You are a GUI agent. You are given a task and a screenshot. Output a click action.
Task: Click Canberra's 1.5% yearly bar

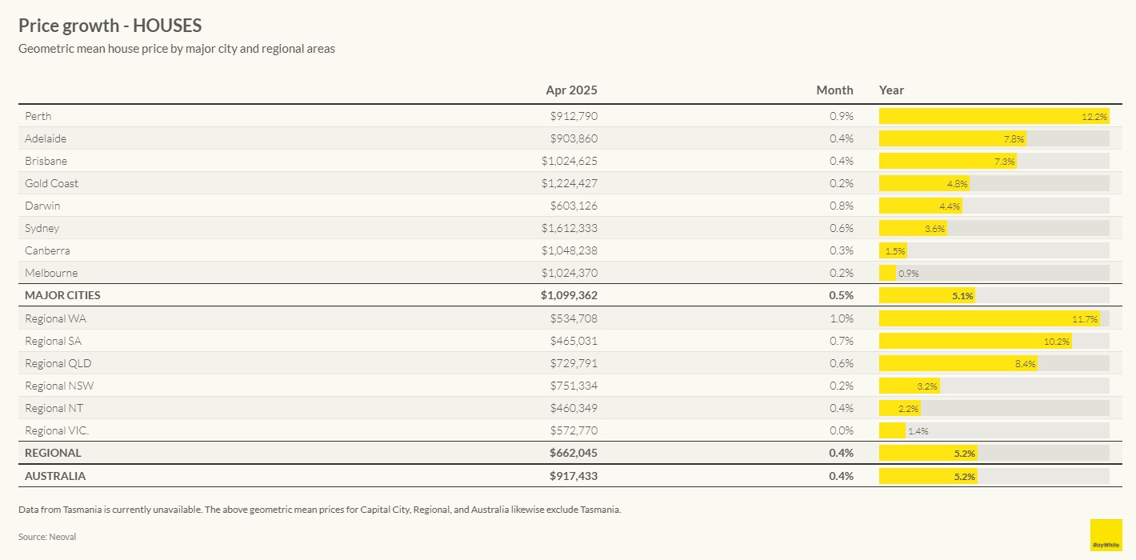click(x=893, y=250)
